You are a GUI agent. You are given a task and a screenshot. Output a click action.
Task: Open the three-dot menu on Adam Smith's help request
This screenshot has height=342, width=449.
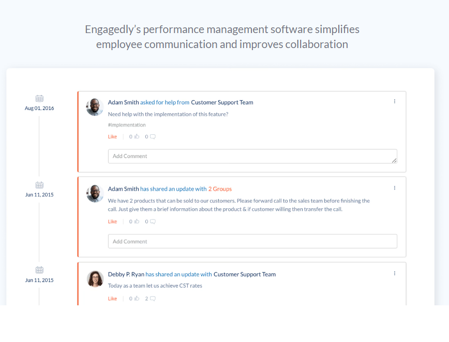(395, 101)
